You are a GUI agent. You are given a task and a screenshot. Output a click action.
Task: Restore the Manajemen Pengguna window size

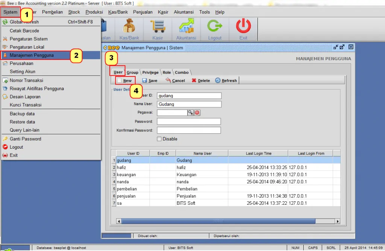(336, 47)
